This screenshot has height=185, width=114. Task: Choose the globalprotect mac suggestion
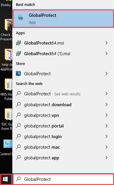click(63, 147)
